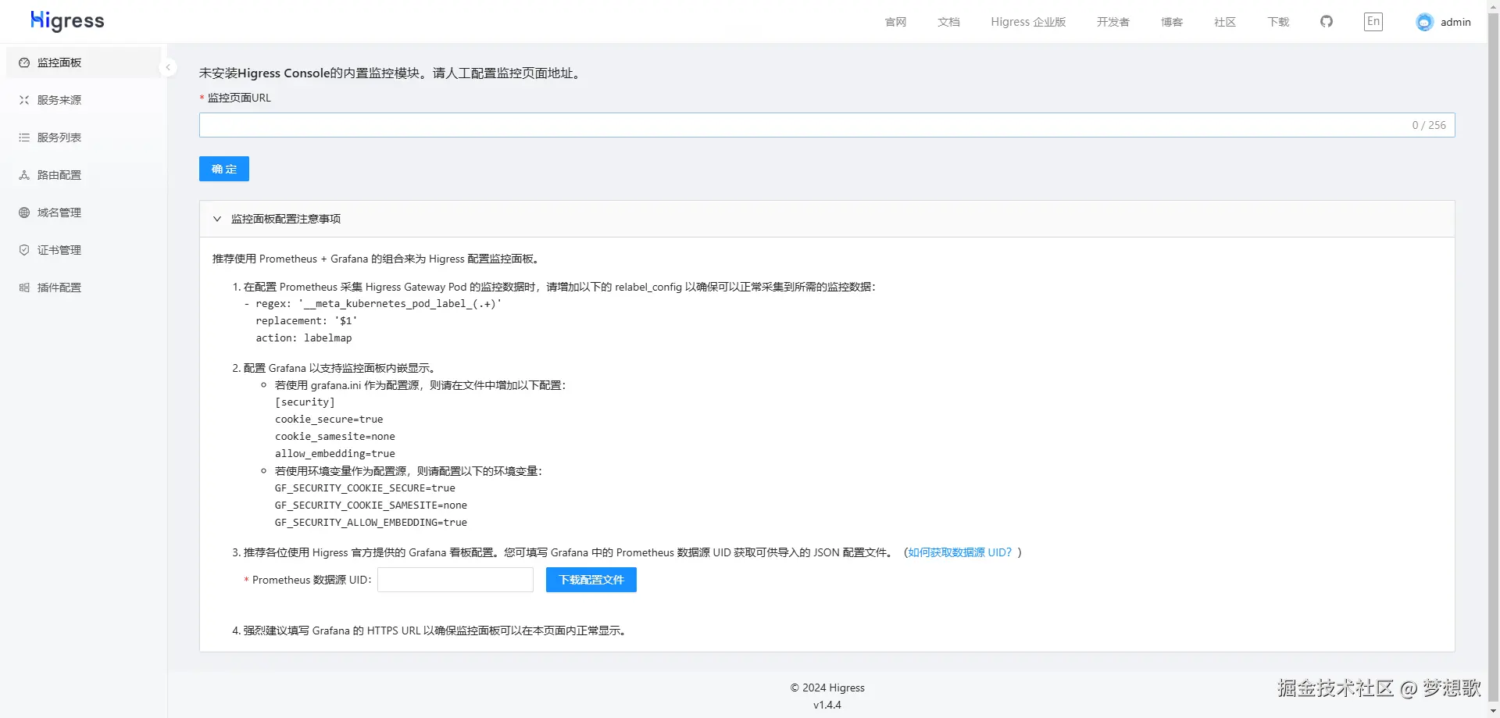Open the admin user menu
The width and height of the screenshot is (1500, 718).
pos(1443,22)
